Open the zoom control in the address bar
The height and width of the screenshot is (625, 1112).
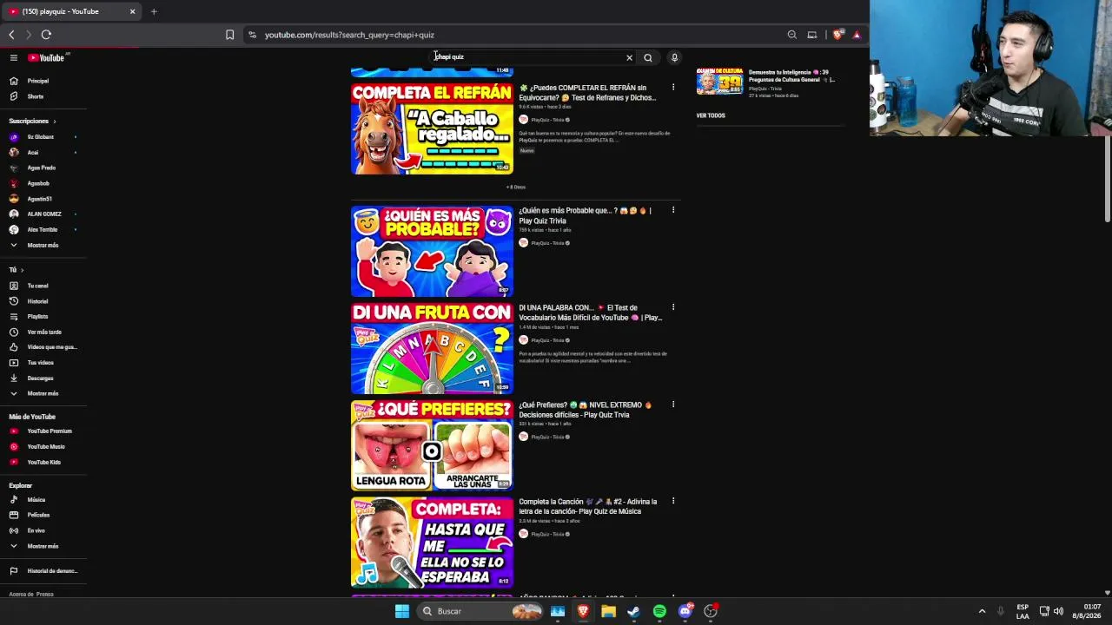pyautogui.click(x=791, y=35)
